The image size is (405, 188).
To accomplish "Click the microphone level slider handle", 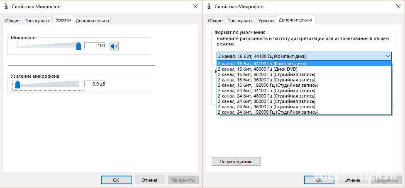I will click(x=78, y=46).
